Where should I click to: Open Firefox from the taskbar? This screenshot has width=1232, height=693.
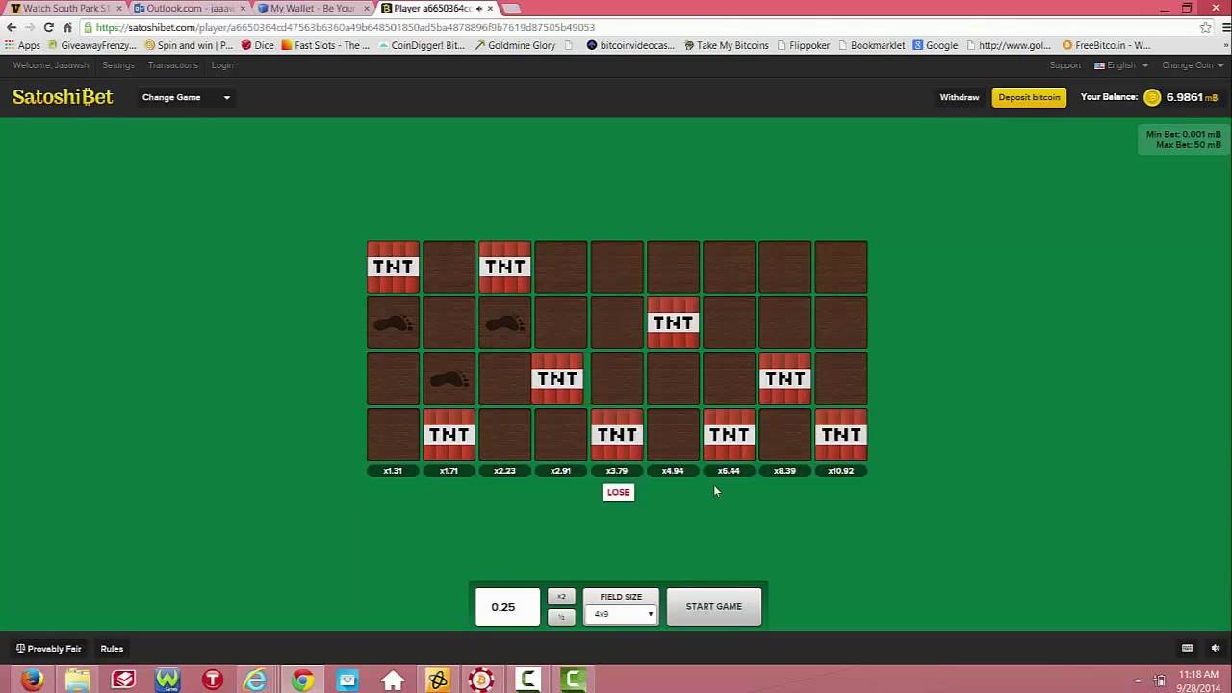32,680
